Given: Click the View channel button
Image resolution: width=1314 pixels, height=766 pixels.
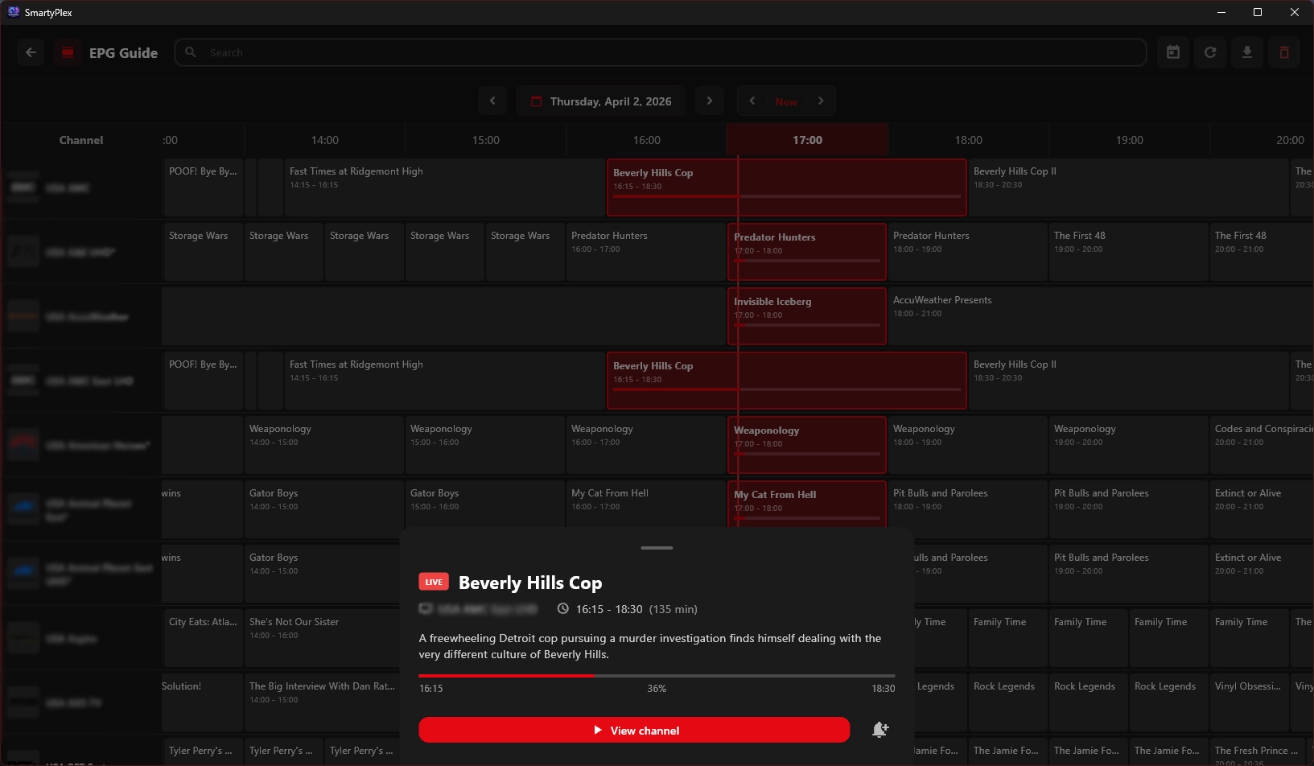Looking at the screenshot, I should [634, 730].
